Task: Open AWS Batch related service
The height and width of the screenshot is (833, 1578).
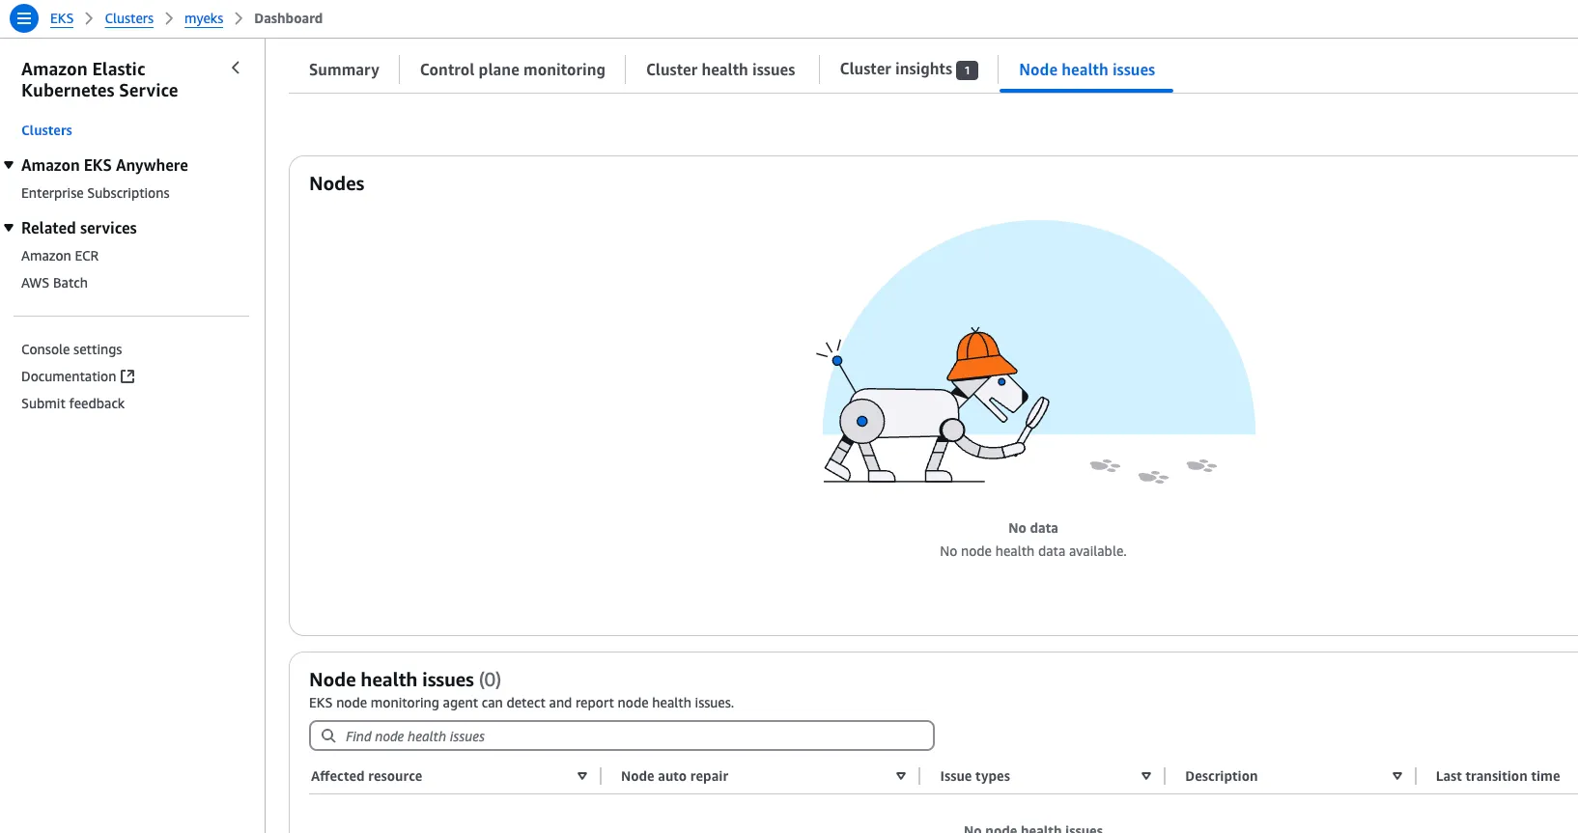Action: [x=54, y=283]
